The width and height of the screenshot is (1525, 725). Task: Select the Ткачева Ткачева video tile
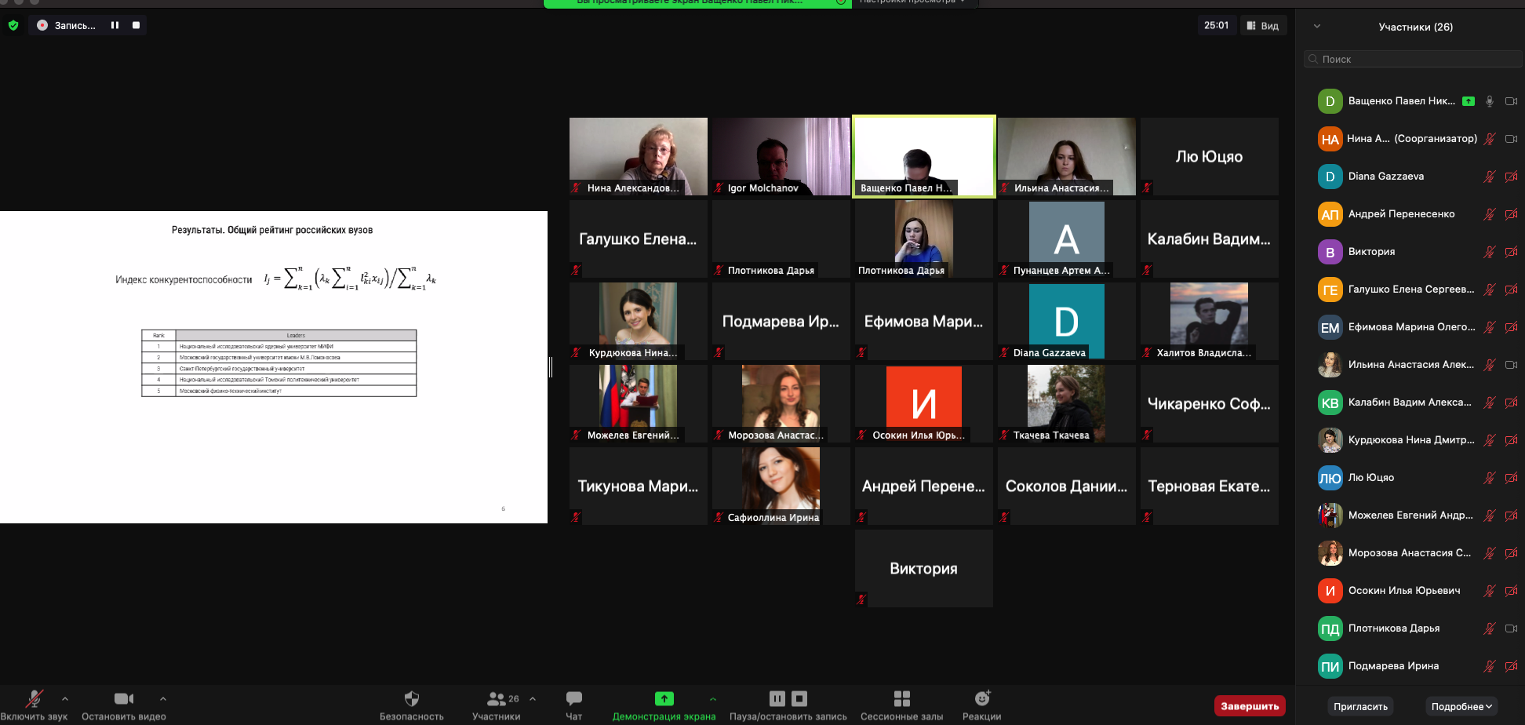(1067, 403)
